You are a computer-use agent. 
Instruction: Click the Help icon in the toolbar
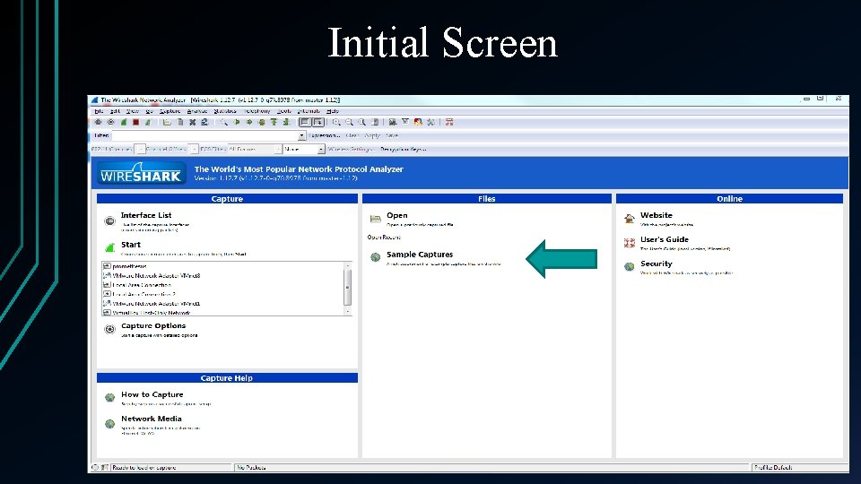coord(449,123)
